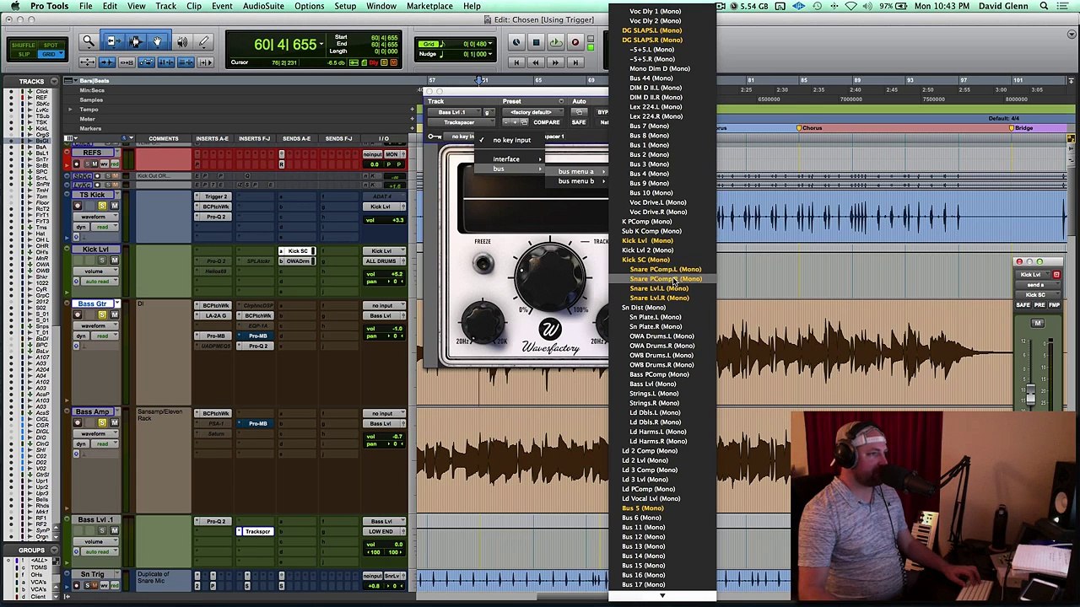Mute the Kick Lvl track

pos(114,261)
